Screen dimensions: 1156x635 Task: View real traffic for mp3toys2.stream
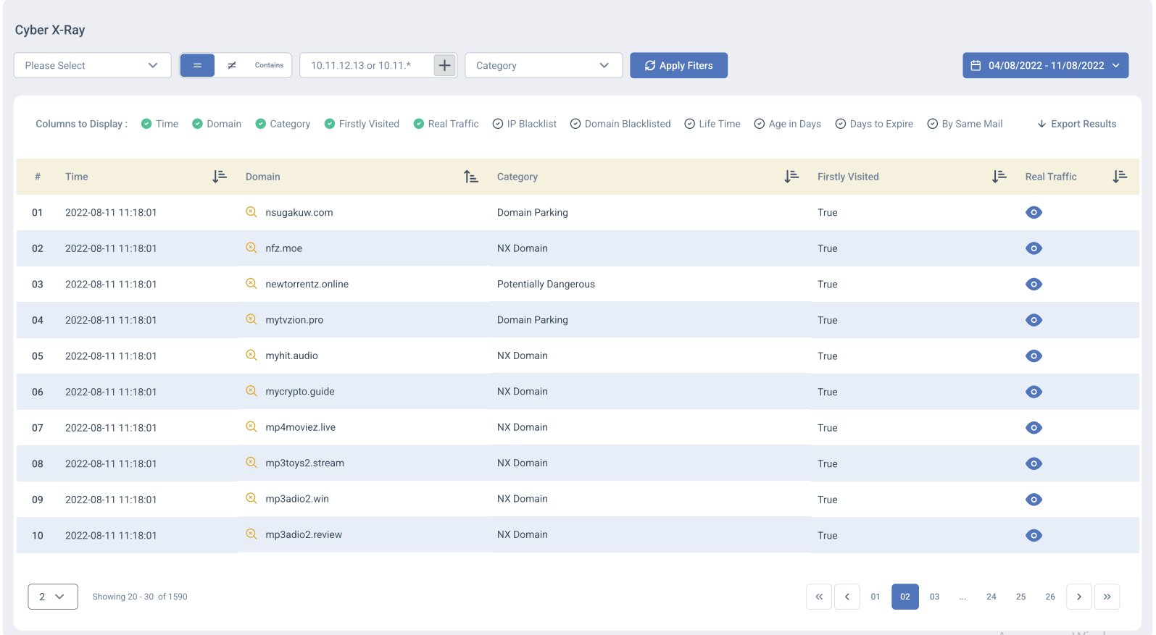pos(1034,463)
